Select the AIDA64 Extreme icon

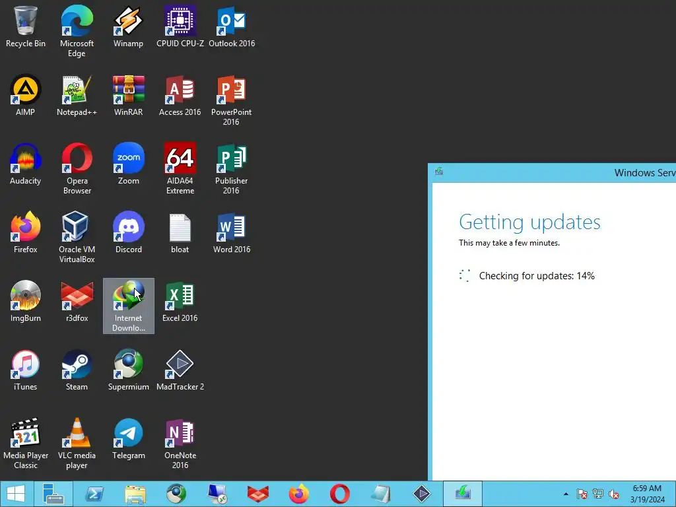(180, 168)
